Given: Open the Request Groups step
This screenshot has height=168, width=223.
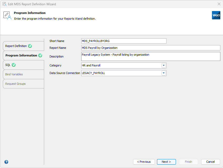Looking at the screenshot, I should point(15,84).
